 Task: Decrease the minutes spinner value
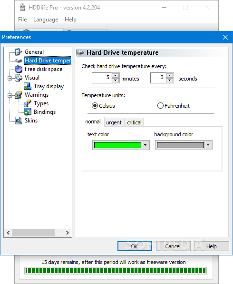pos(116,80)
